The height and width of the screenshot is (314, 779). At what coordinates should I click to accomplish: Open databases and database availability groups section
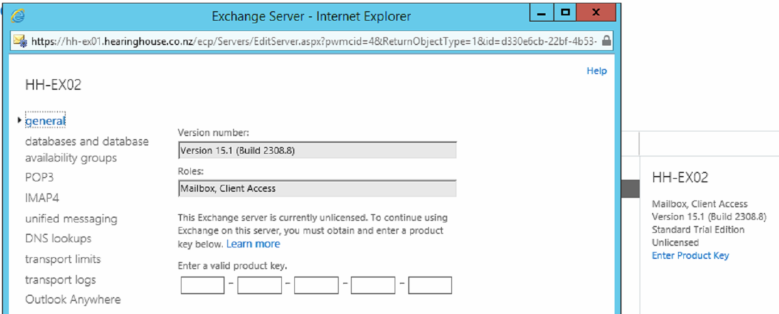tap(87, 150)
